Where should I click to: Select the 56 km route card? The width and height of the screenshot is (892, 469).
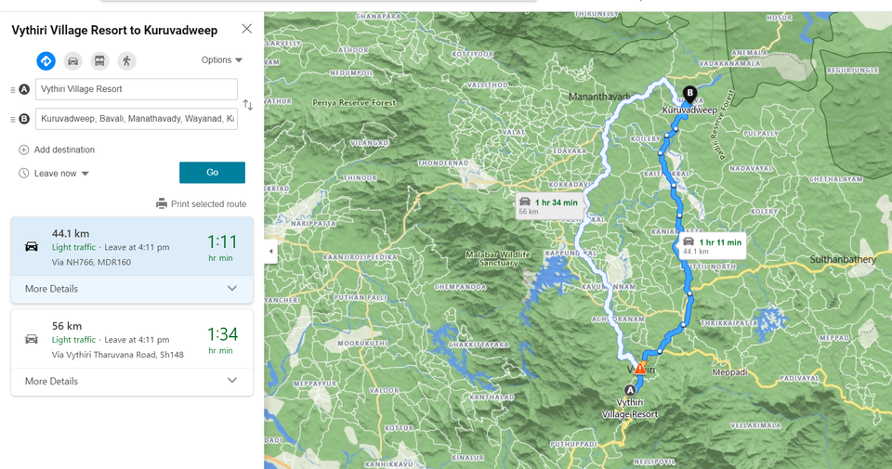[132, 339]
